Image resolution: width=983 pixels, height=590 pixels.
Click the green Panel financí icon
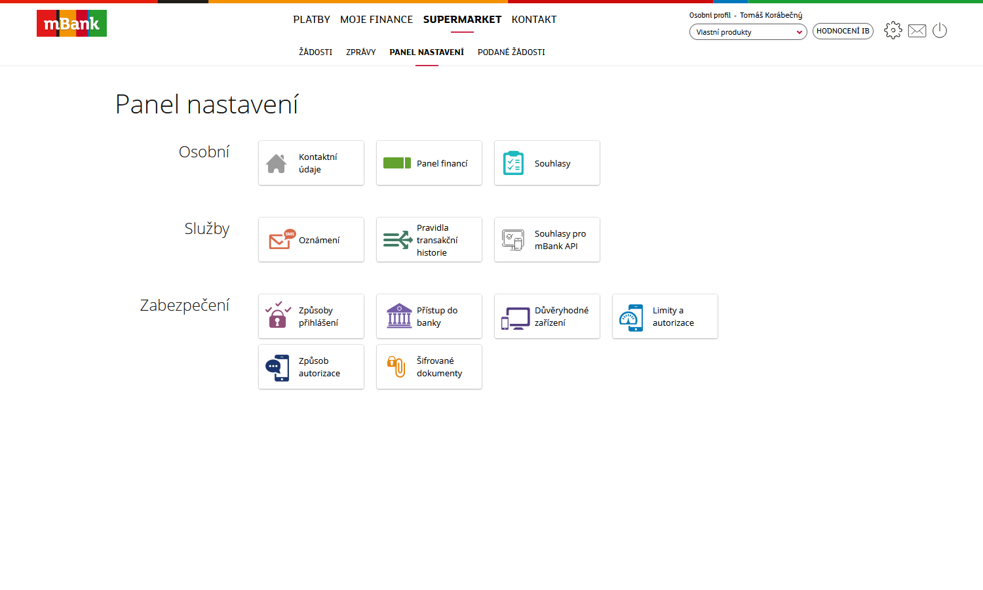tap(397, 163)
